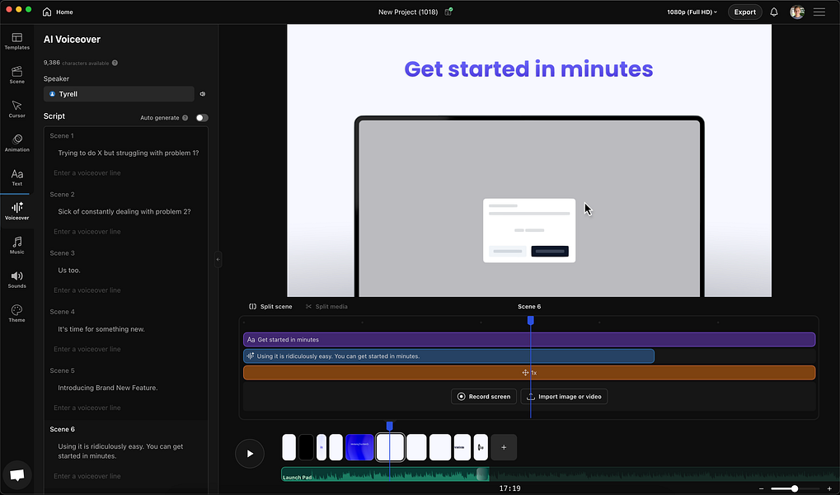Viewport: 840px width, 495px height.
Task: Preview the Tyrell speaker voice
Action: tap(203, 94)
